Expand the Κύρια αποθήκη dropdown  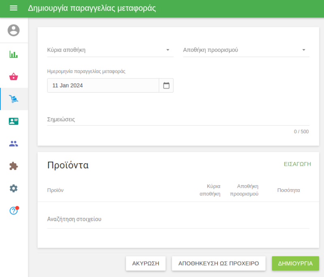(110, 50)
